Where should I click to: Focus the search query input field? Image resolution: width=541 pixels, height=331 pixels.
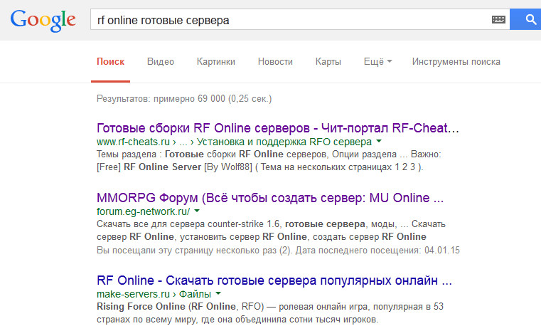click(300, 19)
